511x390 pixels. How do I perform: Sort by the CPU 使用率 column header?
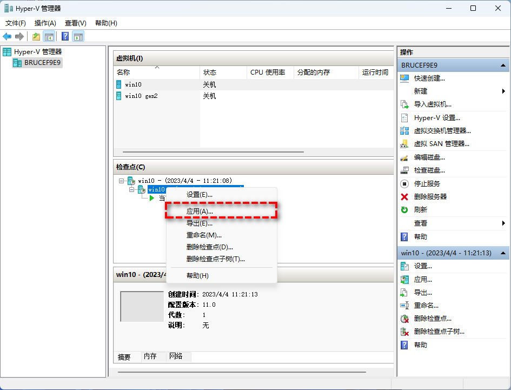pyautogui.click(x=270, y=72)
